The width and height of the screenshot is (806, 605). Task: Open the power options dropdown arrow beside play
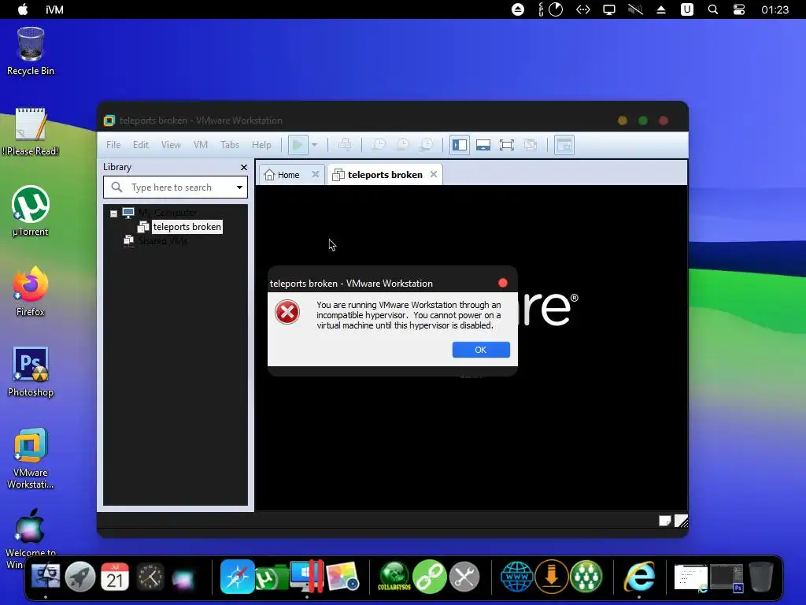pyautogui.click(x=315, y=145)
